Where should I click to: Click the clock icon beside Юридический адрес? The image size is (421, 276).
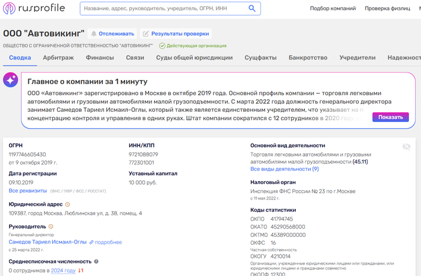click(67, 204)
